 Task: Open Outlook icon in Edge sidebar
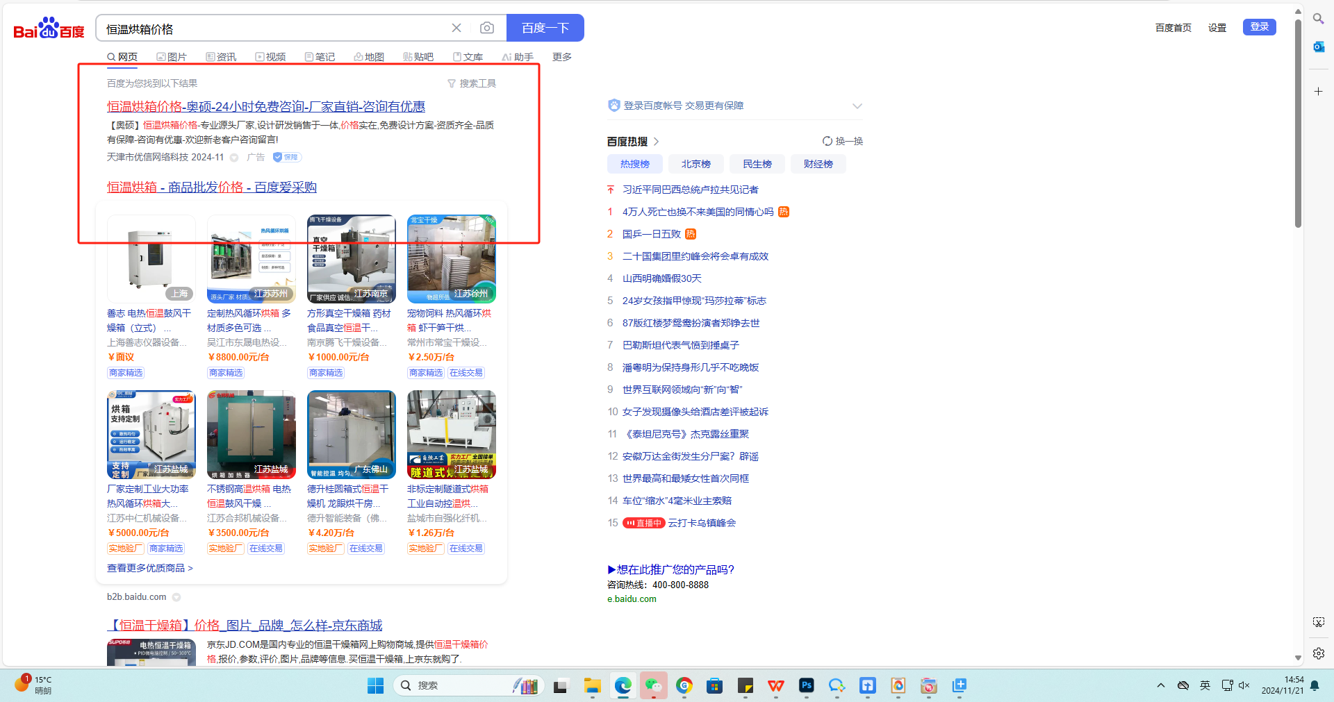[x=1318, y=47]
